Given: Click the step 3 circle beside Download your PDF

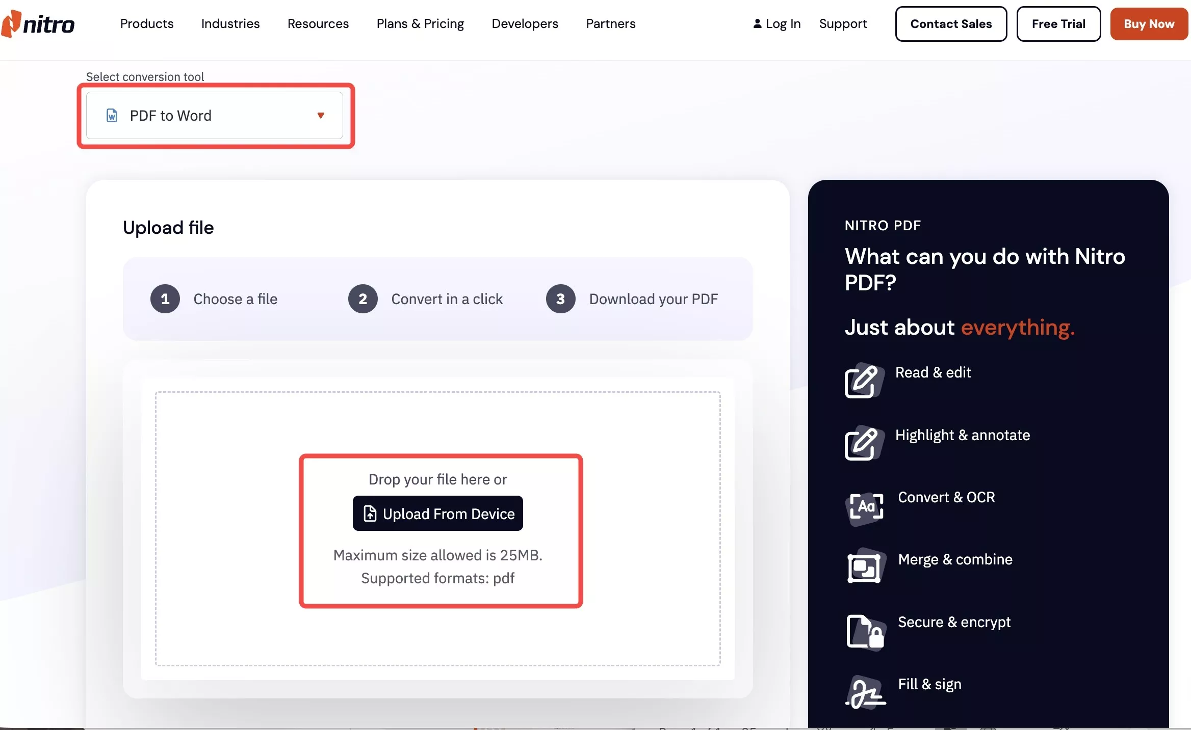Looking at the screenshot, I should pos(560,299).
